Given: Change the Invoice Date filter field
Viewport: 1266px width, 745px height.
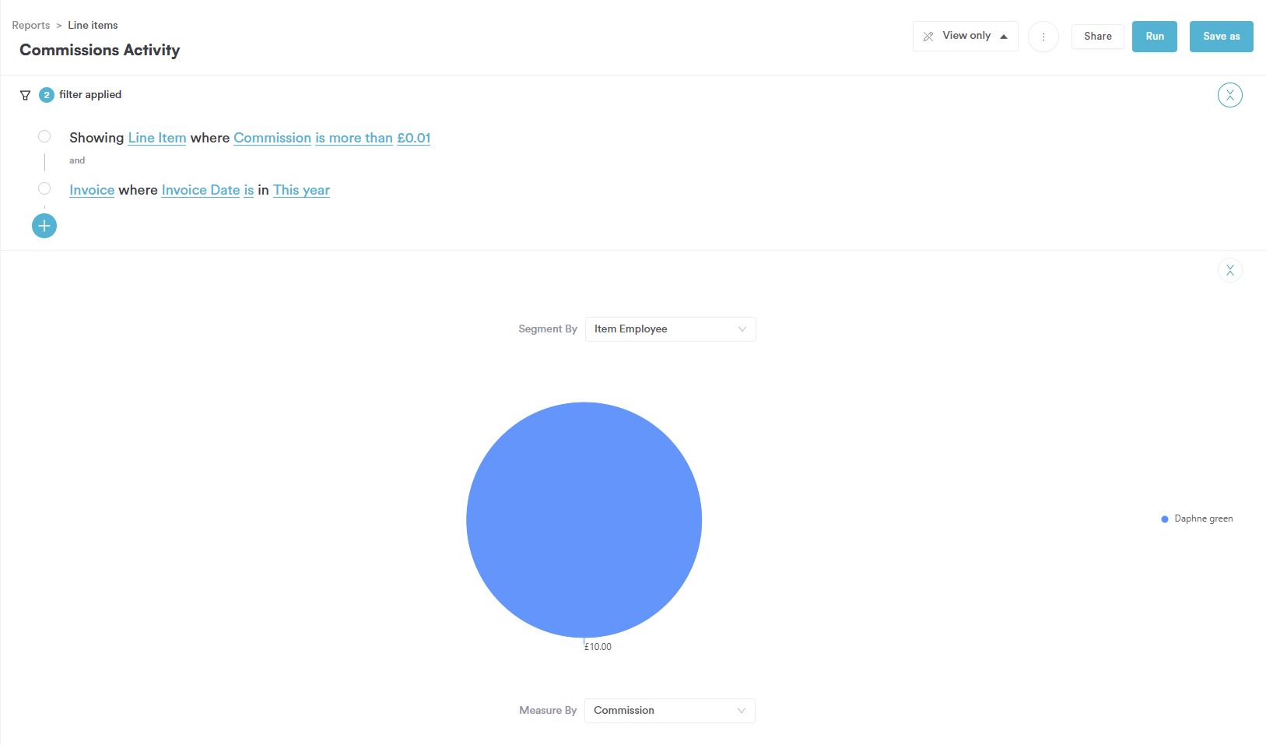Looking at the screenshot, I should (x=201, y=190).
